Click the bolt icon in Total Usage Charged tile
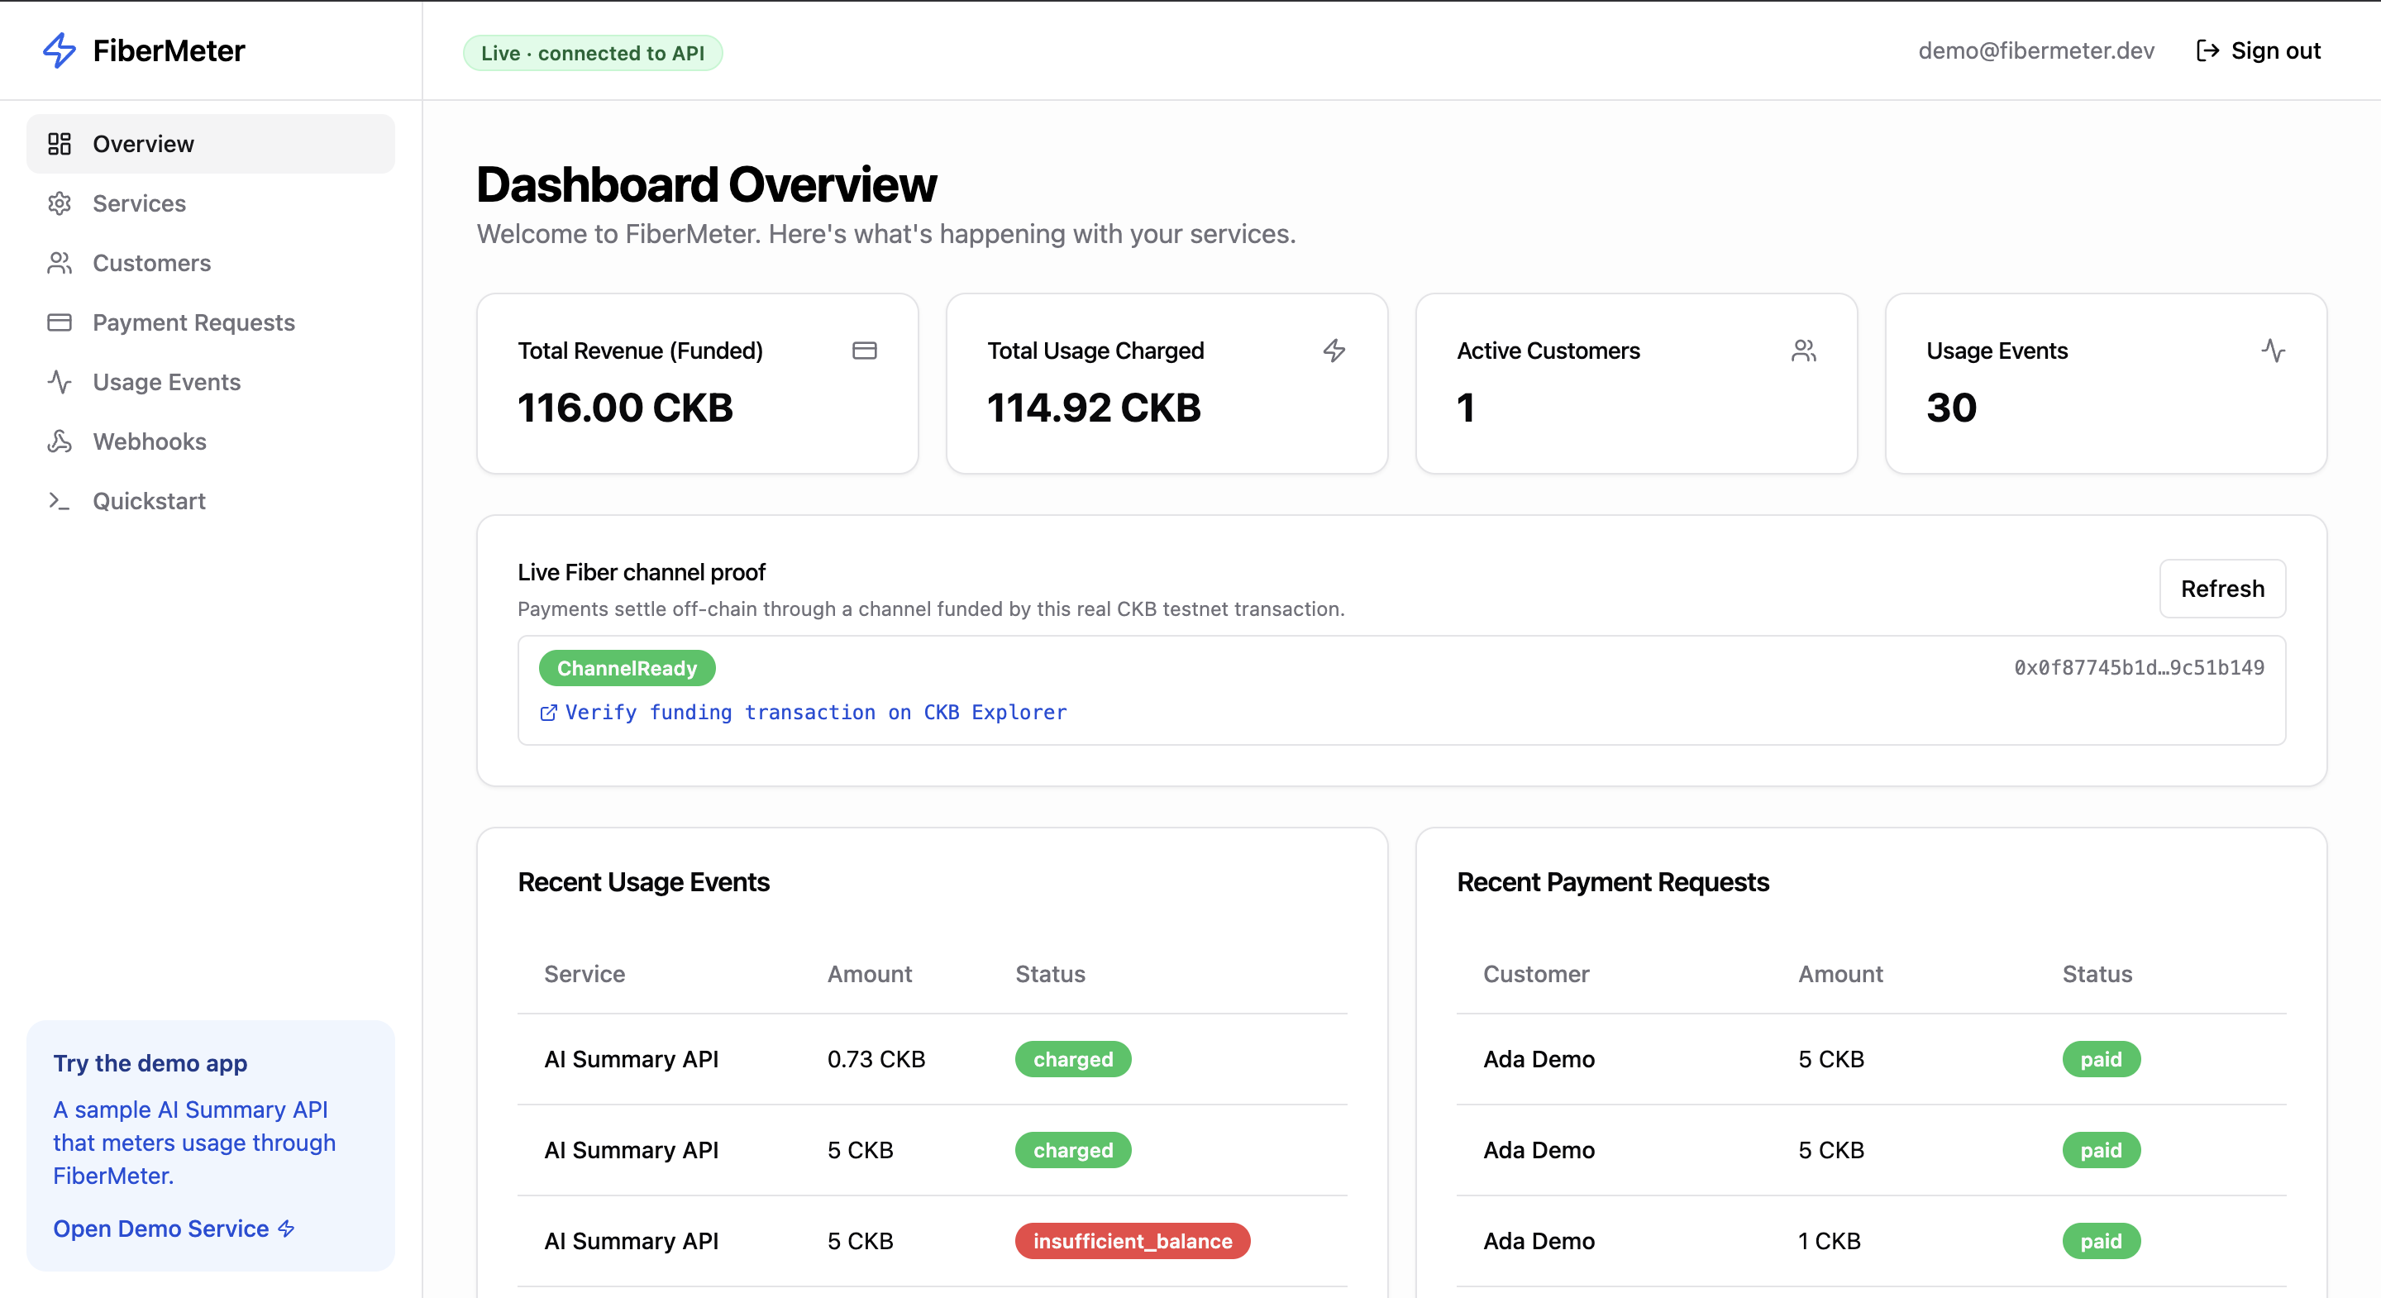The width and height of the screenshot is (2381, 1298). coord(1334,351)
